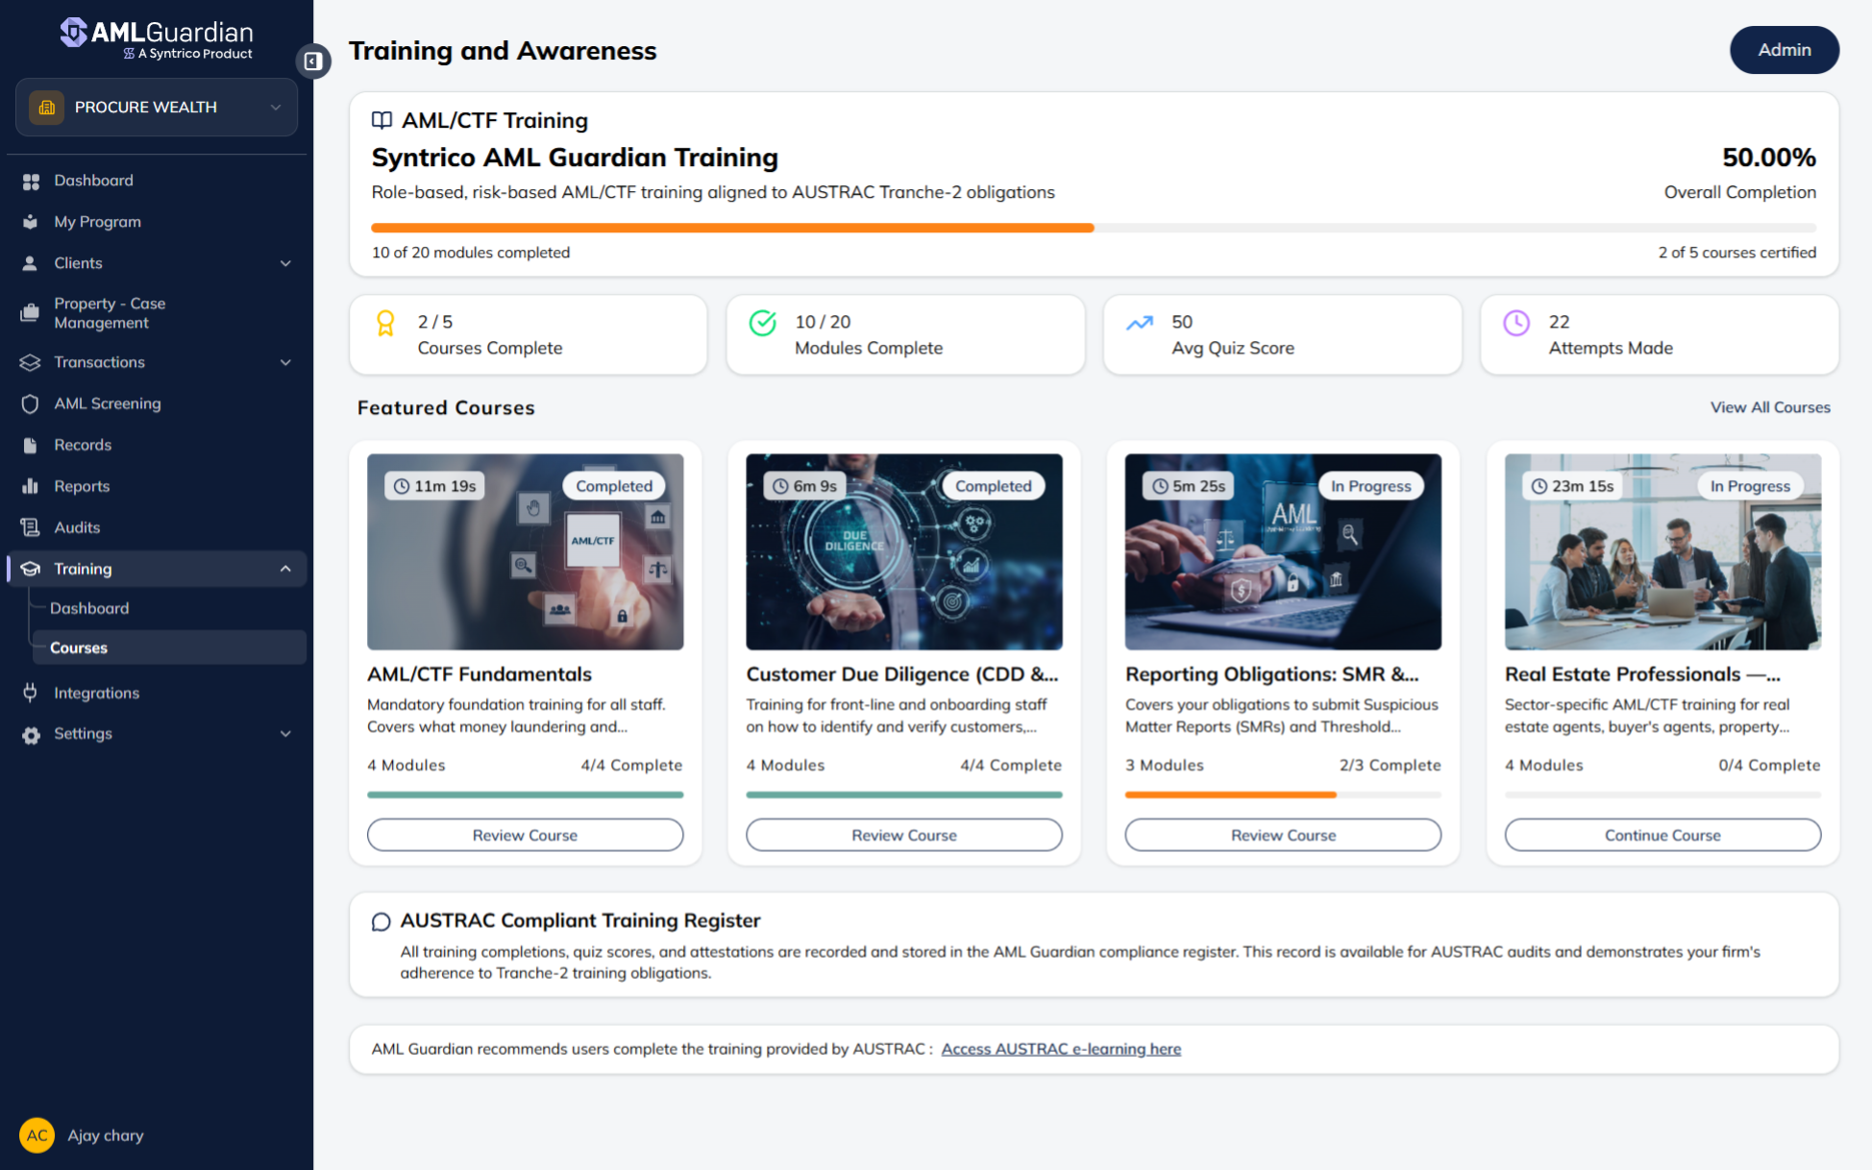
Task: Click the Integrations plug icon
Action: [x=31, y=693]
